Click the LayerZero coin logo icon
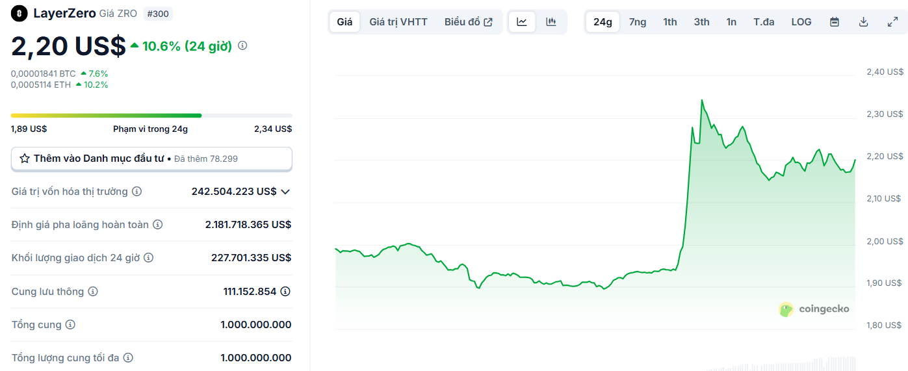 tap(20, 13)
